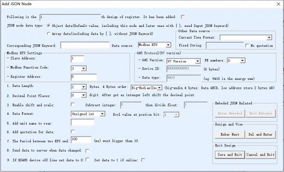Select the Object data radio button
The height and width of the screenshot is (172, 284).
pyautogui.click(x=49, y=26)
